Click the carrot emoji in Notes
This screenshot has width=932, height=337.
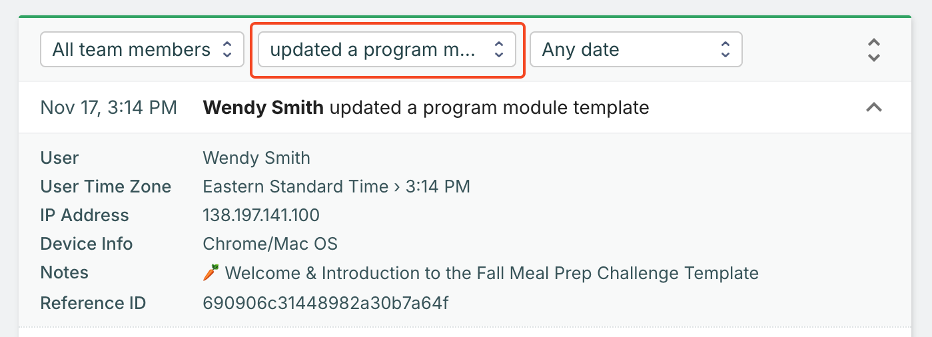pyautogui.click(x=211, y=273)
